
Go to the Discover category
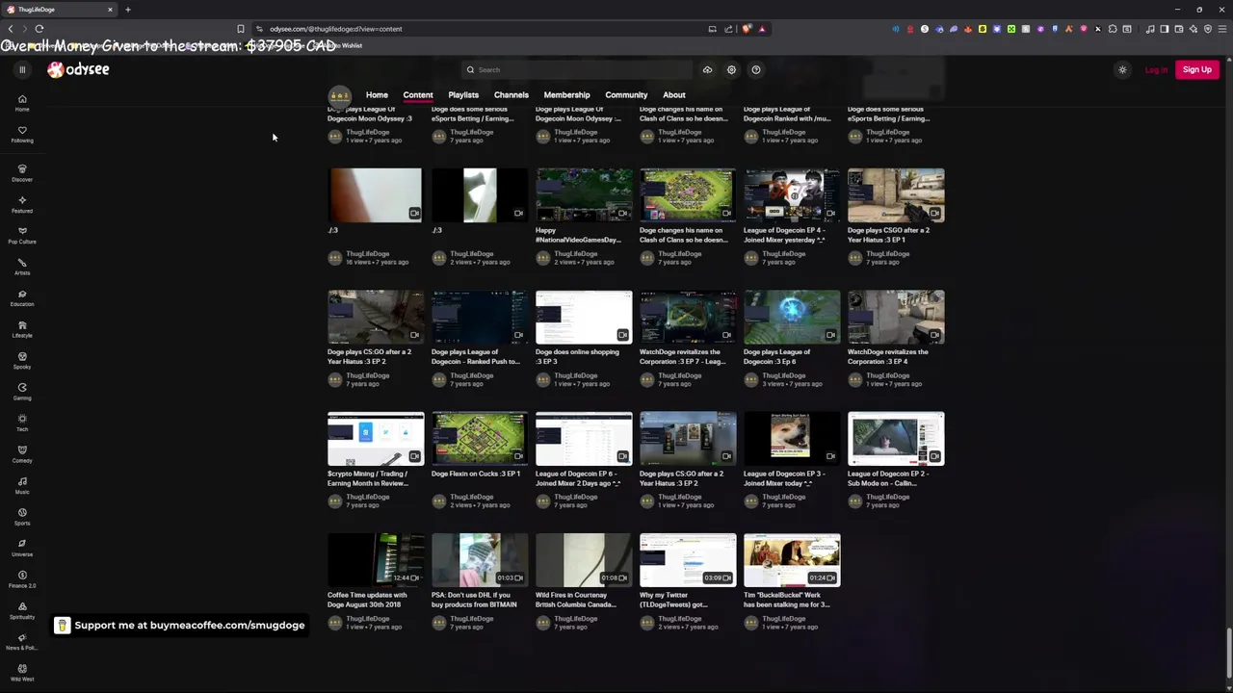point(22,173)
